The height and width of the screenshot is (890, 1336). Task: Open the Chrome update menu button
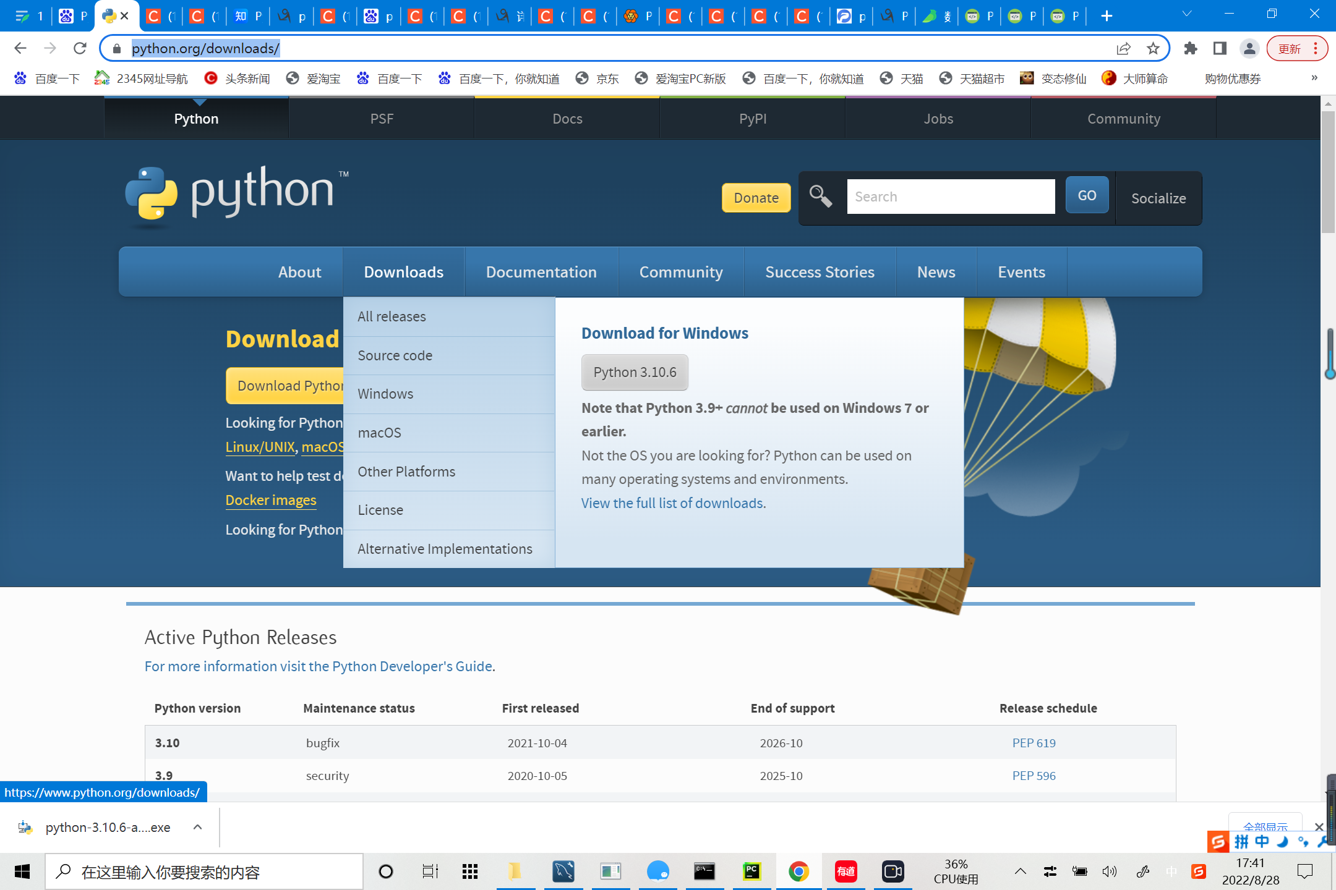click(1297, 48)
